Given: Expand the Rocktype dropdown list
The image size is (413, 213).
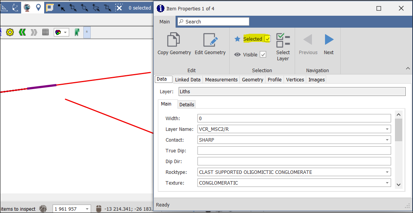Looking at the screenshot, I should (387, 172).
